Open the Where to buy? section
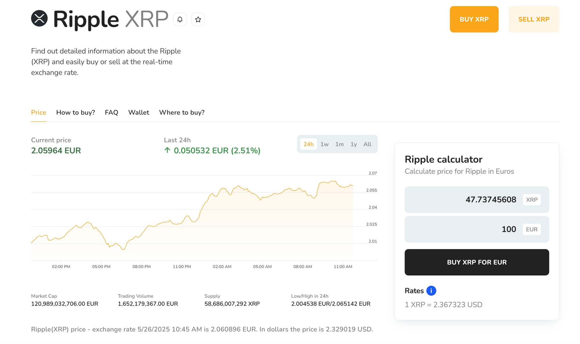580x344 pixels. (182, 113)
